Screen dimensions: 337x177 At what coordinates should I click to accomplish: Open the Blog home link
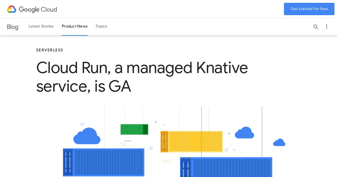pos(13,27)
